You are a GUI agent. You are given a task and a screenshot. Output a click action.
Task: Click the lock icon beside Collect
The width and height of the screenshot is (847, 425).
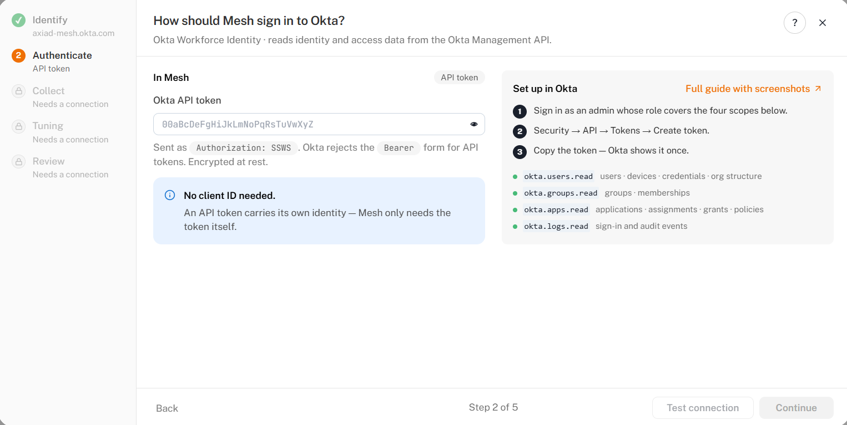pos(18,91)
